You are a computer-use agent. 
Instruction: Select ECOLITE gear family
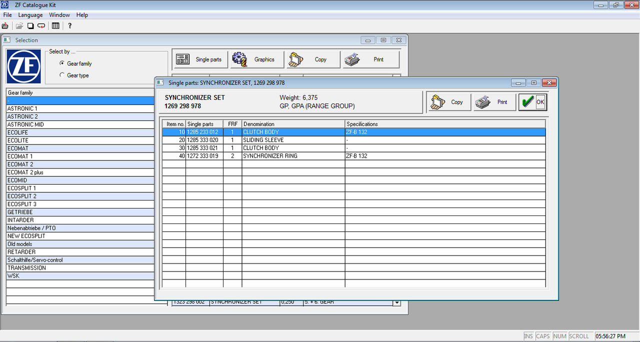[x=80, y=140]
